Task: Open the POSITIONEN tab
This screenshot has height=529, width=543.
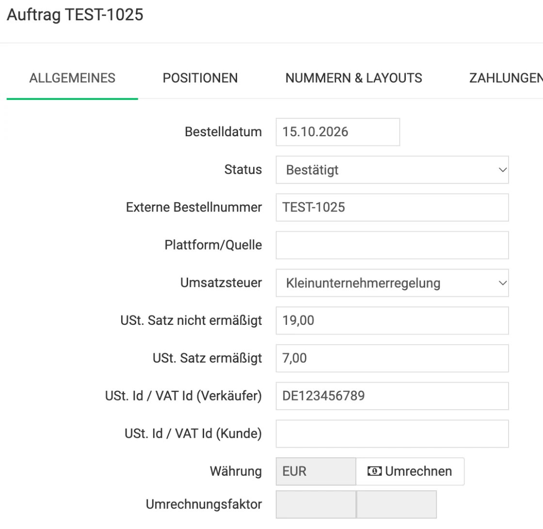Action: point(200,78)
